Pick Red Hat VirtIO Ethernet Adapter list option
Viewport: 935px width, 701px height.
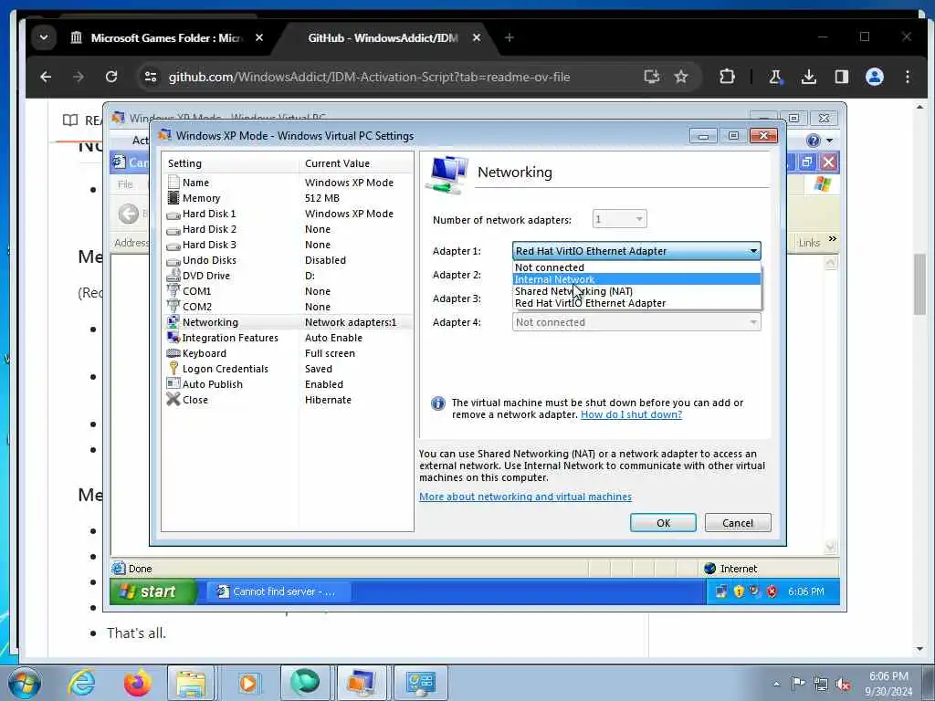636,303
